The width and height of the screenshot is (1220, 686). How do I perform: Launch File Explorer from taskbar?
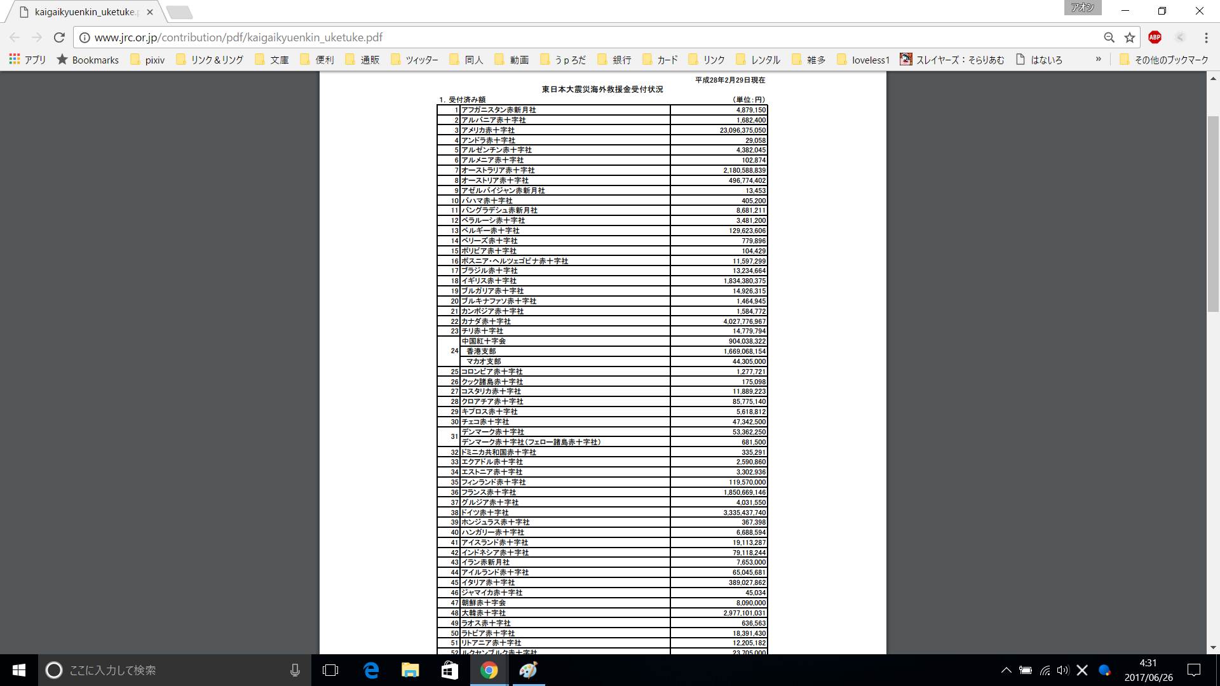coord(410,670)
